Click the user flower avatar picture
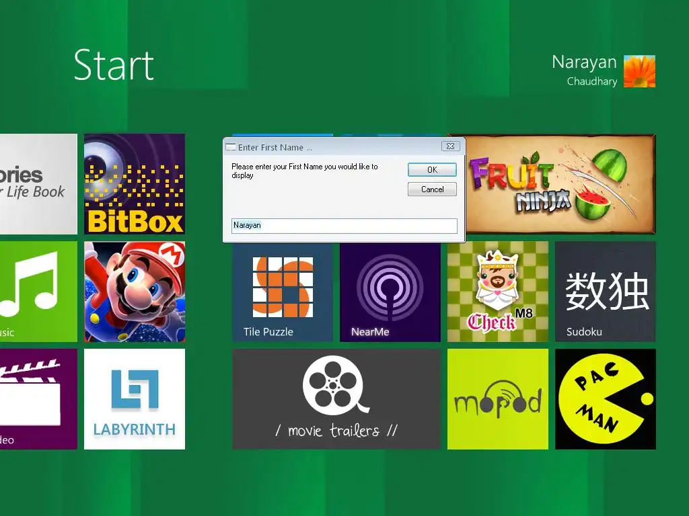The image size is (689, 516). coord(639,71)
